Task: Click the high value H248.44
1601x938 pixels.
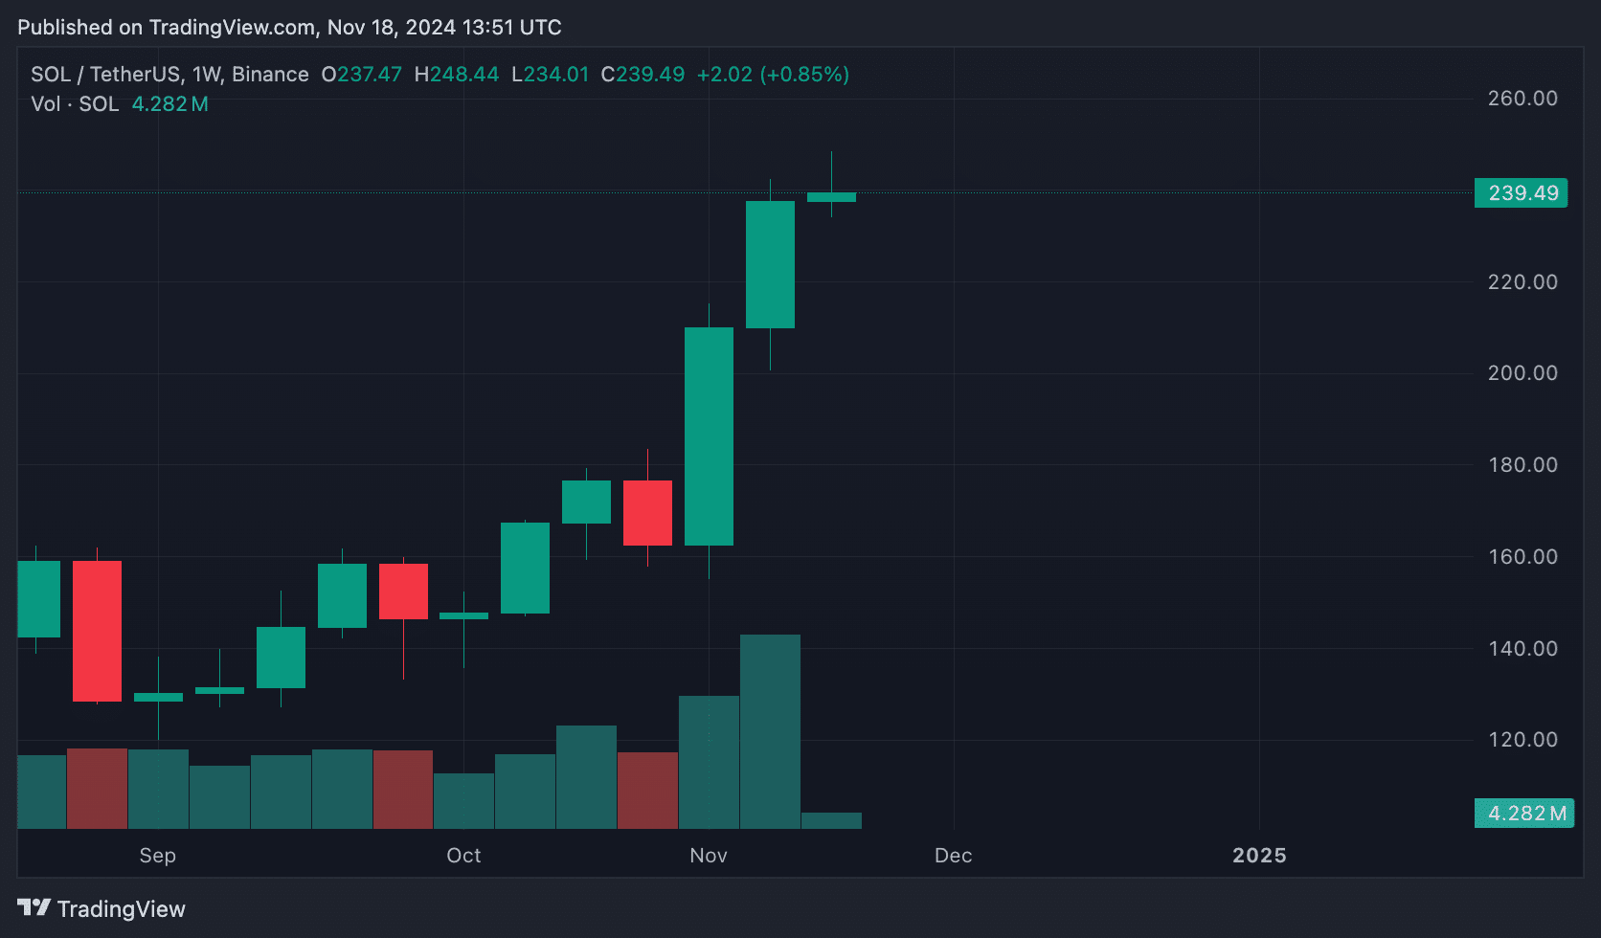Action: (456, 75)
